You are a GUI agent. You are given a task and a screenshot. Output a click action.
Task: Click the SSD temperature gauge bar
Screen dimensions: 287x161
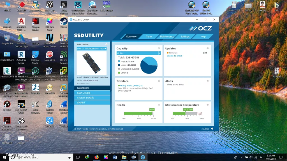[x=187, y=113]
